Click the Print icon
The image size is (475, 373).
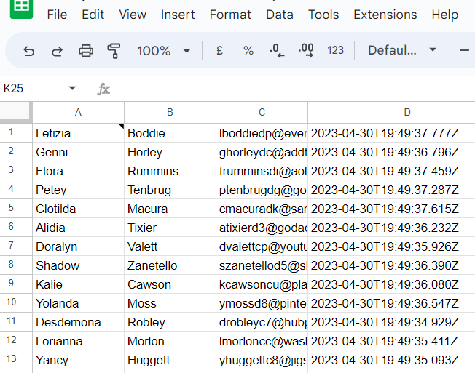[x=86, y=50]
